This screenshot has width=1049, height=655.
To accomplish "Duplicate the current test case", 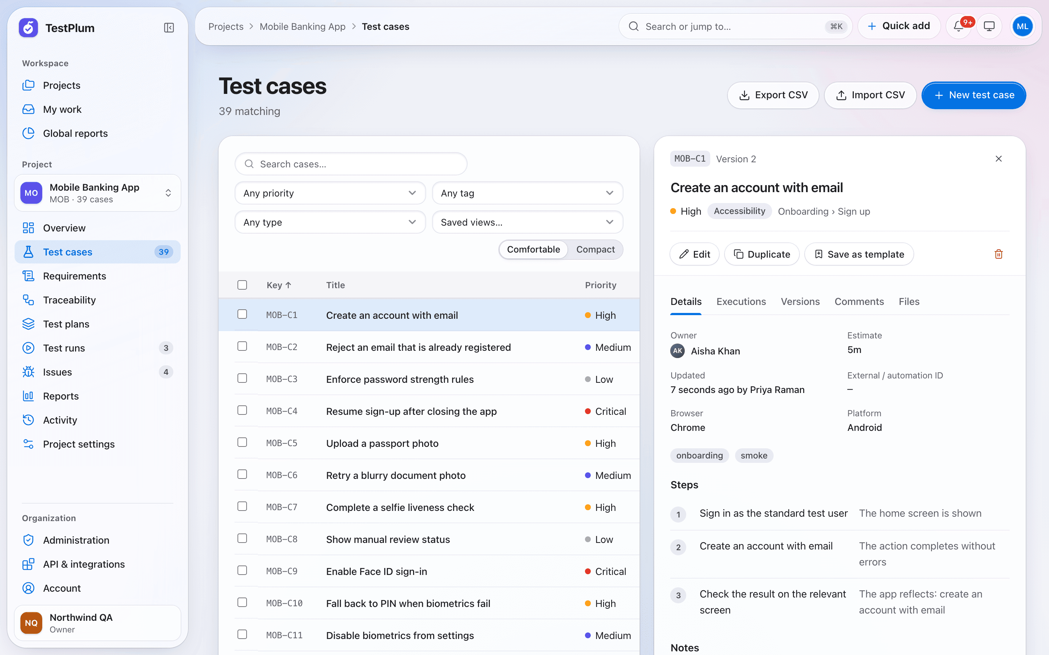I will 762,254.
